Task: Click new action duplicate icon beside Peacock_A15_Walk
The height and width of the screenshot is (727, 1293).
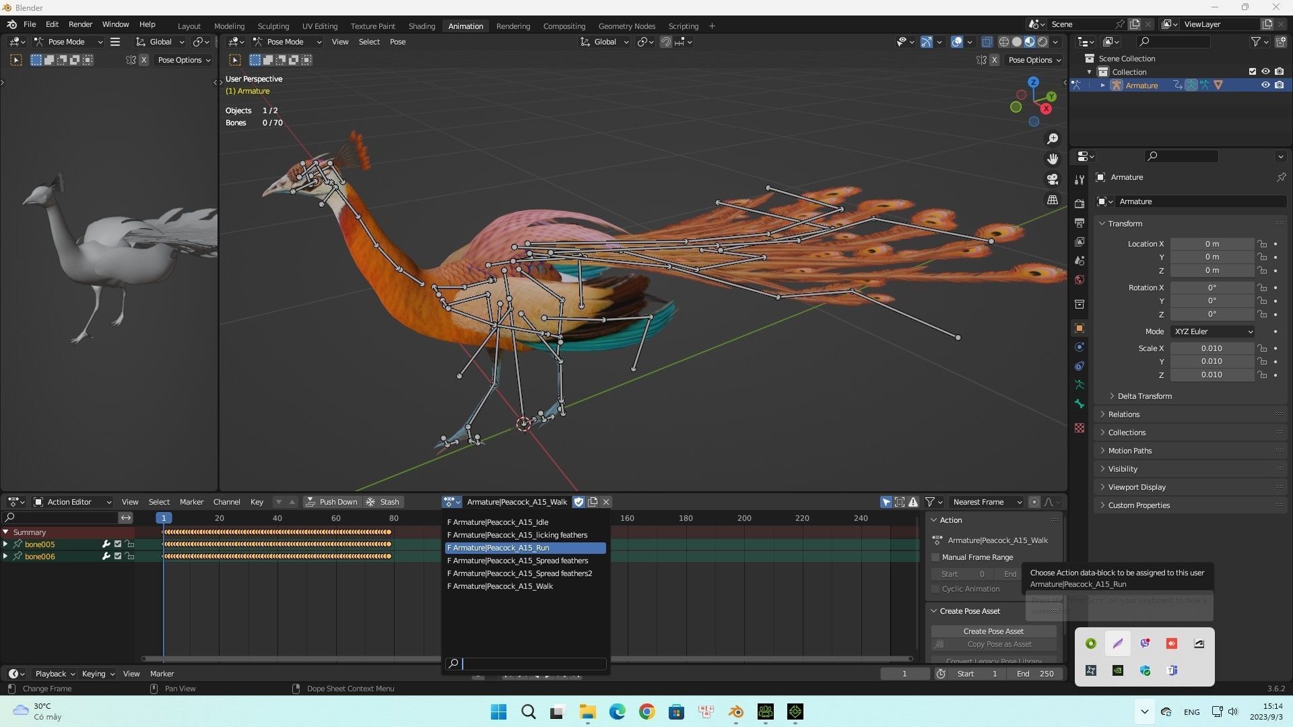Action: (593, 502)
